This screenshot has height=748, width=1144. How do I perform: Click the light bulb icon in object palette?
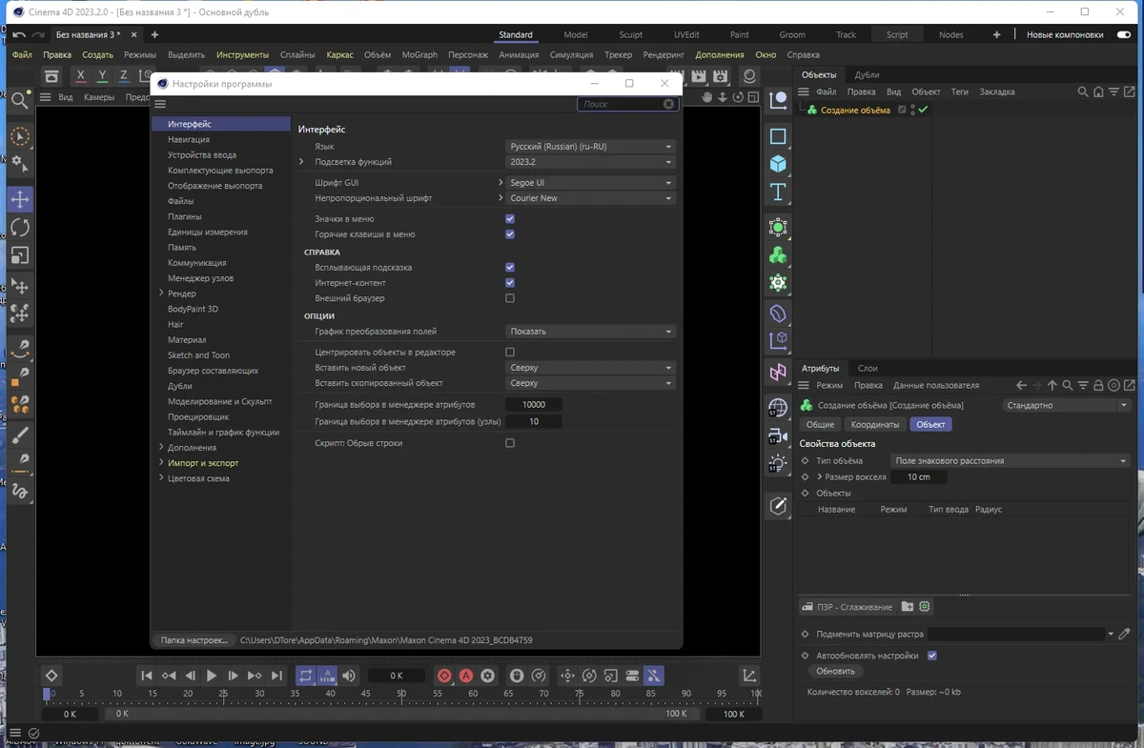778,464
